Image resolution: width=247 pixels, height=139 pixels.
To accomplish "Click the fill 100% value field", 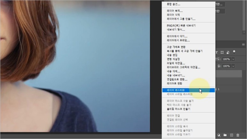I will [x=227, y=66].
